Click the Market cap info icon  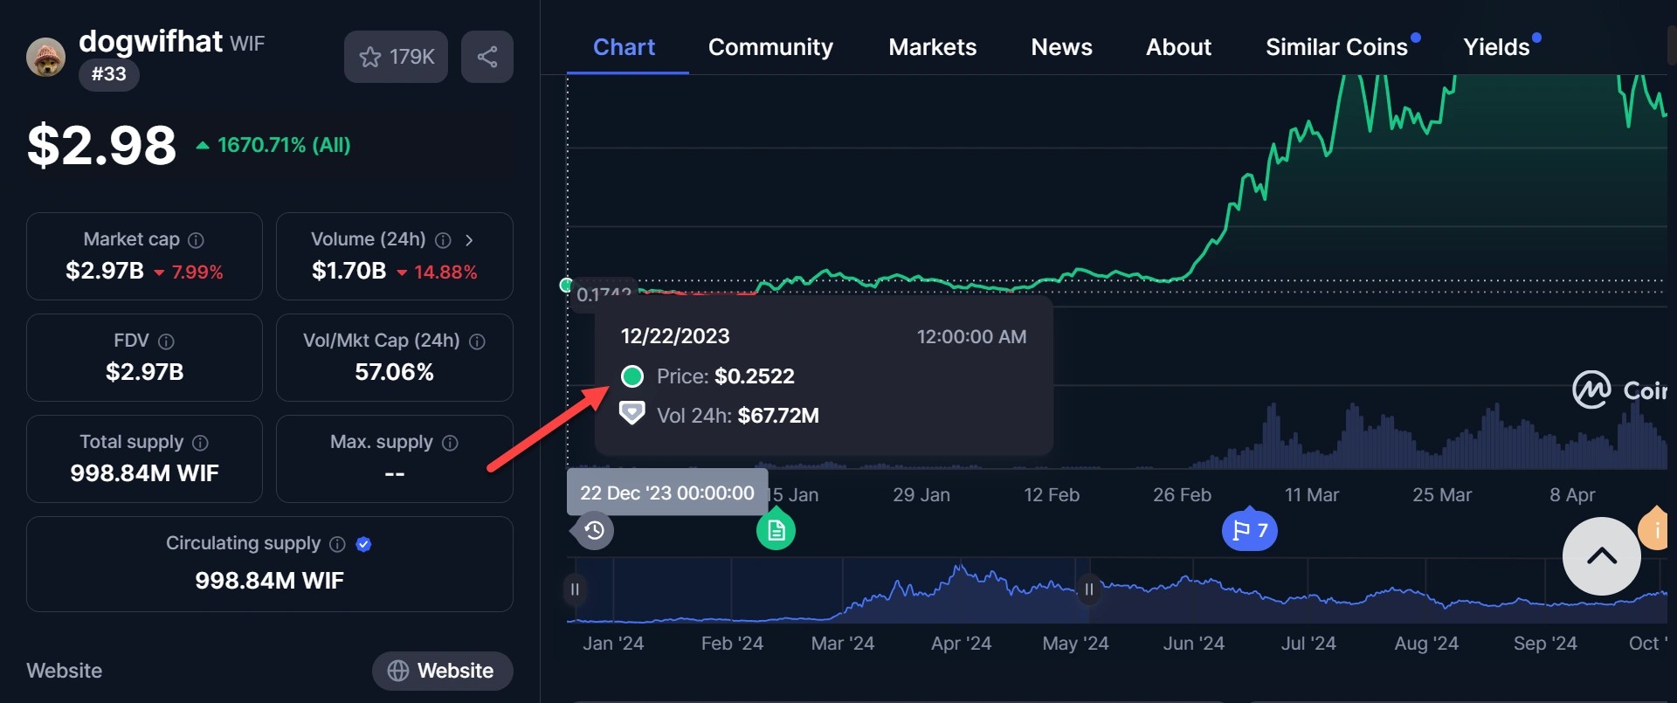pyautogui.click(x=197, y=240)
